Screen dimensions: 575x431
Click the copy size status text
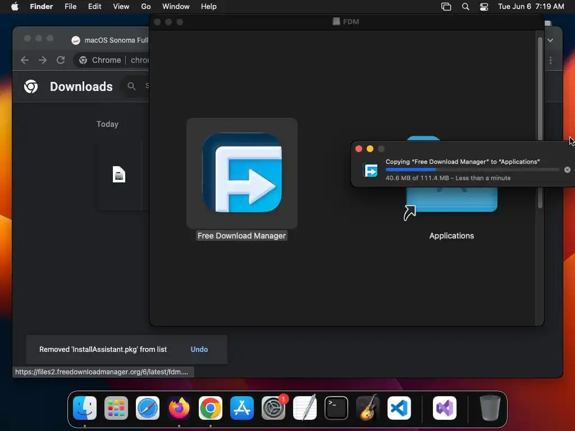(448, 178)
